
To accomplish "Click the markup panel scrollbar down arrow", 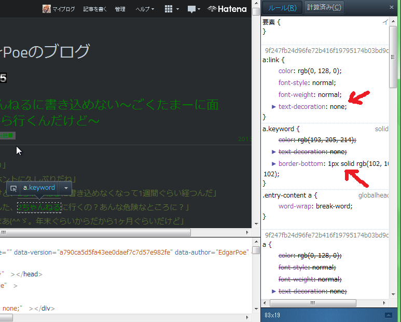I will tap(256, 309).
